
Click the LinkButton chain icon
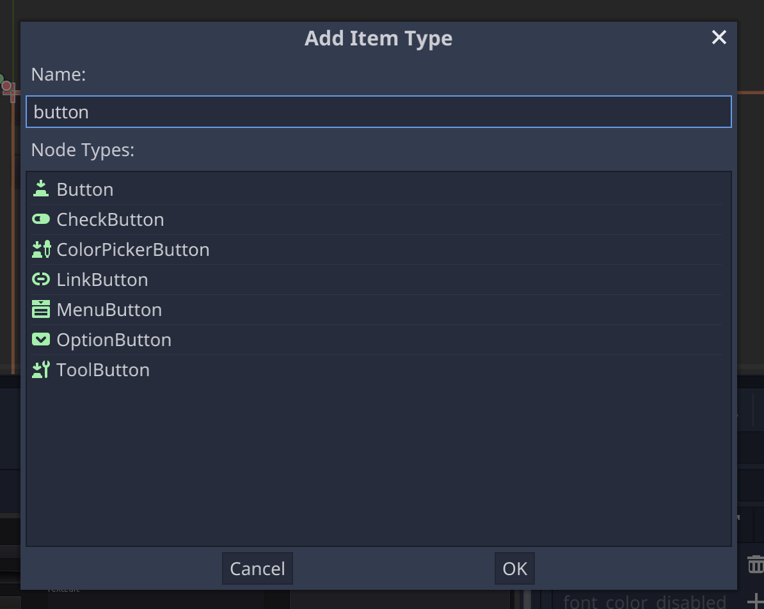41,280
